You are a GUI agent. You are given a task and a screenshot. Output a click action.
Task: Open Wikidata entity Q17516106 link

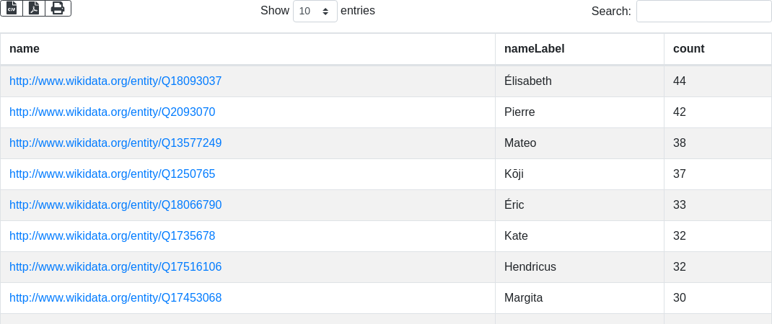coord(115,267)
